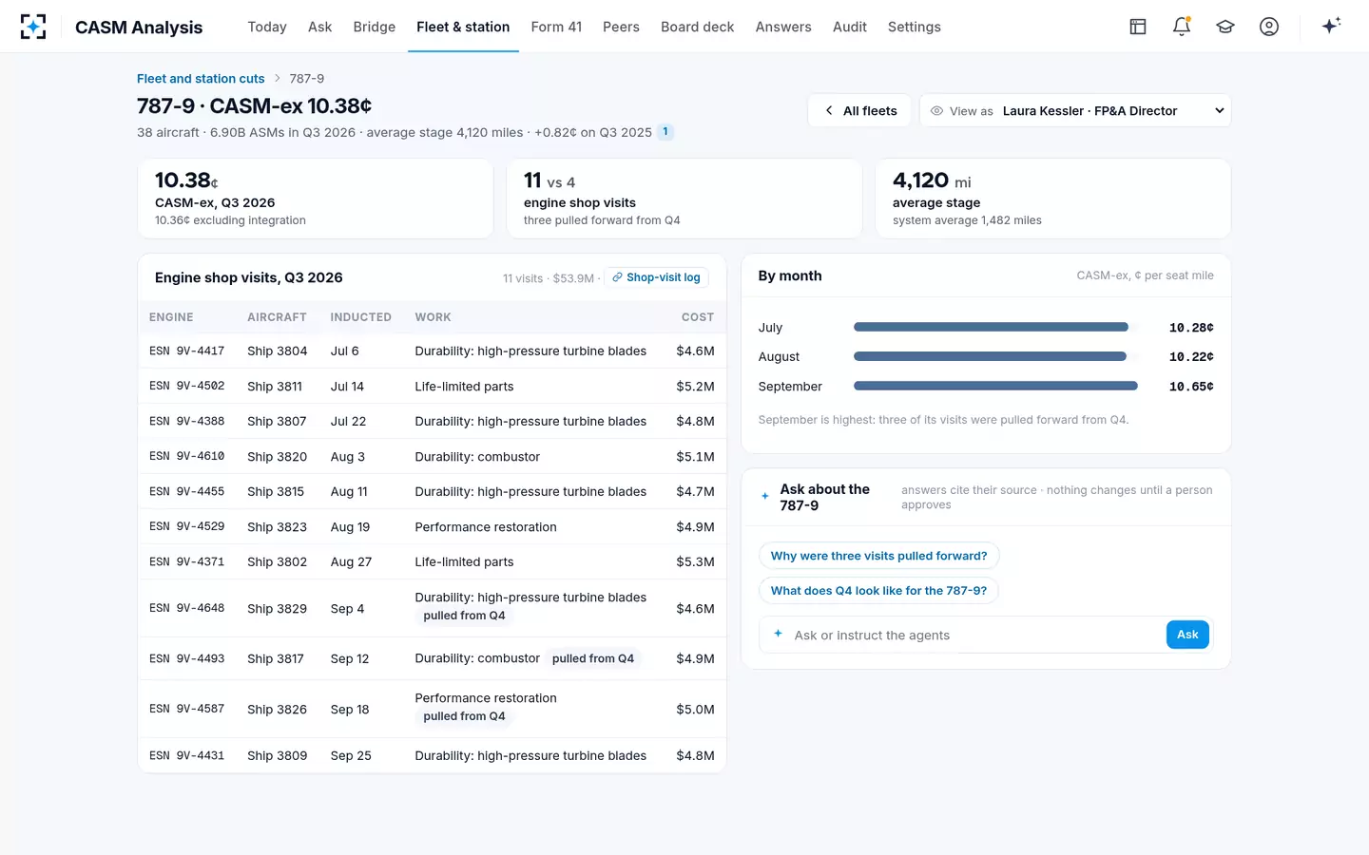Open the Shop-visit log link
Screen dimensions: 1369x855
(x=656, y=277)
